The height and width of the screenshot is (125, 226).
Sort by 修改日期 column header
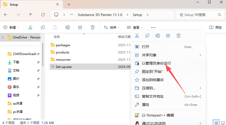tap(124, 37)
